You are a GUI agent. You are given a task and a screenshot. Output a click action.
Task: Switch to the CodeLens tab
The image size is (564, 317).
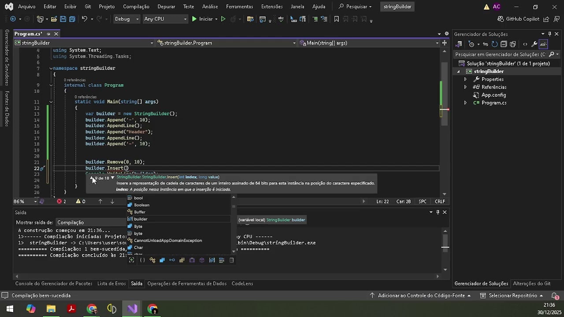[242, 284]
